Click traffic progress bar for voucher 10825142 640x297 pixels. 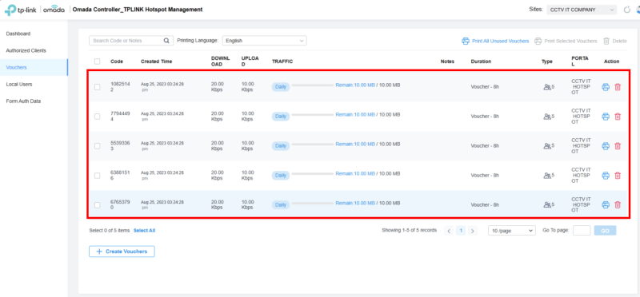pos(313,85)
